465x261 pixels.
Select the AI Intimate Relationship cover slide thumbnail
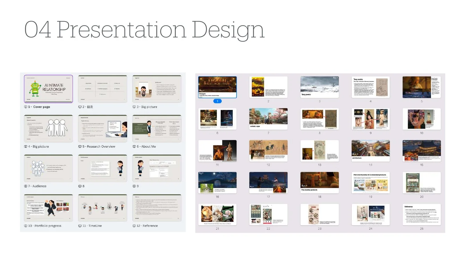tap(49, 89)
